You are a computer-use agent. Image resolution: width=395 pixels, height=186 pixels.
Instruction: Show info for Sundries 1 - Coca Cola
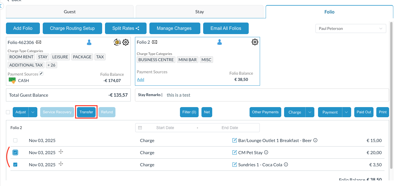(286, 165)
